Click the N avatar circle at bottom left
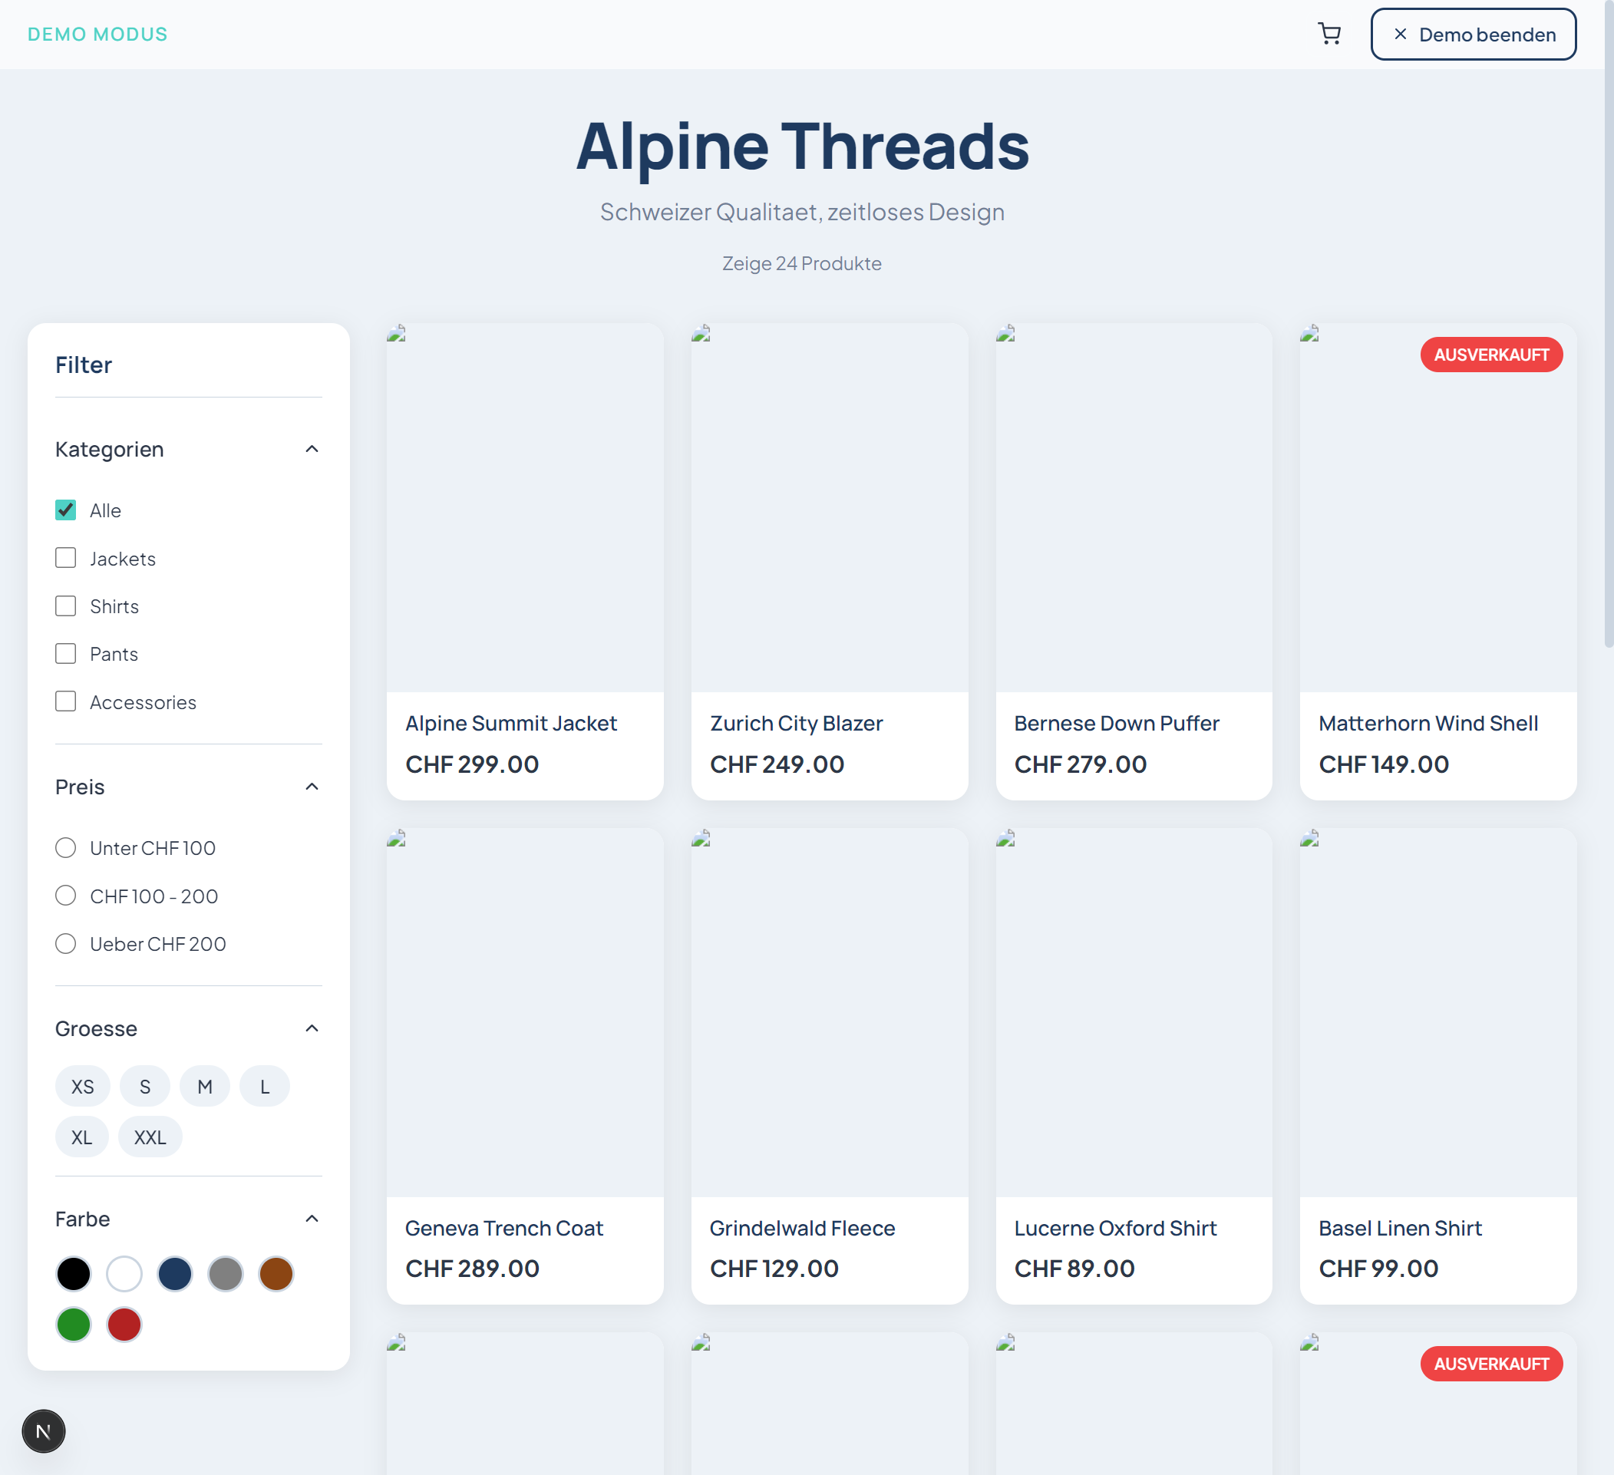This screenshot has width=1614, height=1475. 44,1431
